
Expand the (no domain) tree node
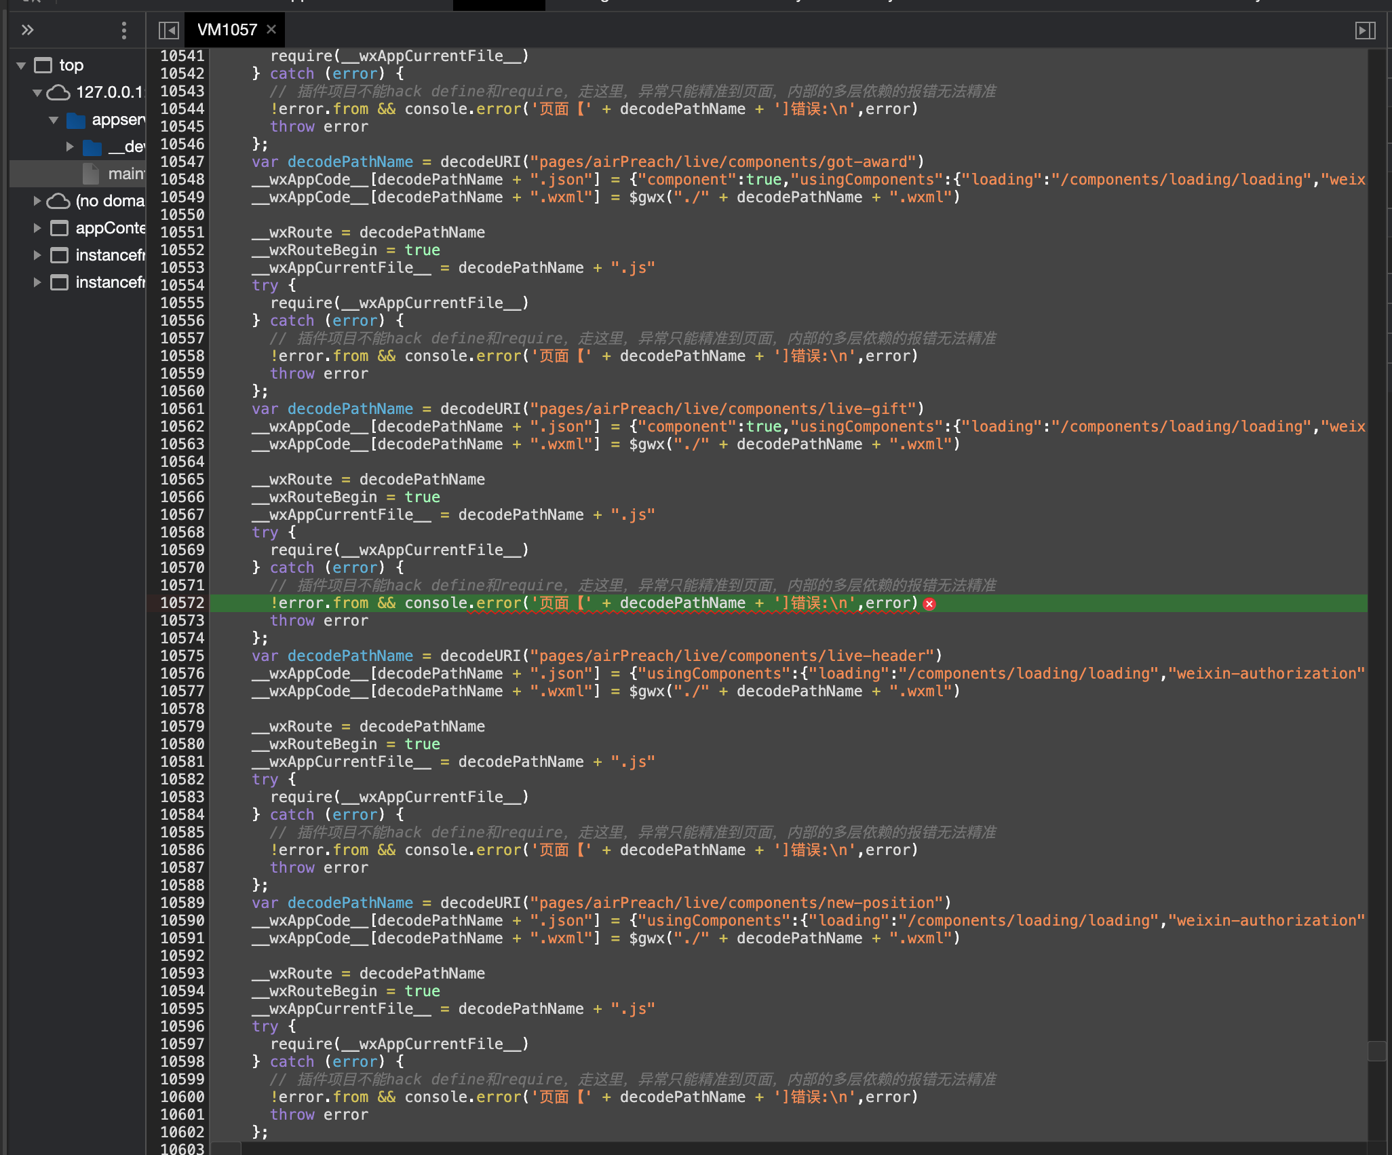[37, 201]
